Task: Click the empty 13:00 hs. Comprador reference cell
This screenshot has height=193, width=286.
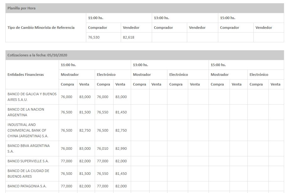Action: (x=169, y=37)
